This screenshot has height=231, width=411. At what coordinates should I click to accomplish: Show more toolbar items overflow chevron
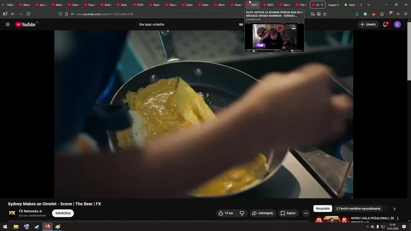(398, 14)
